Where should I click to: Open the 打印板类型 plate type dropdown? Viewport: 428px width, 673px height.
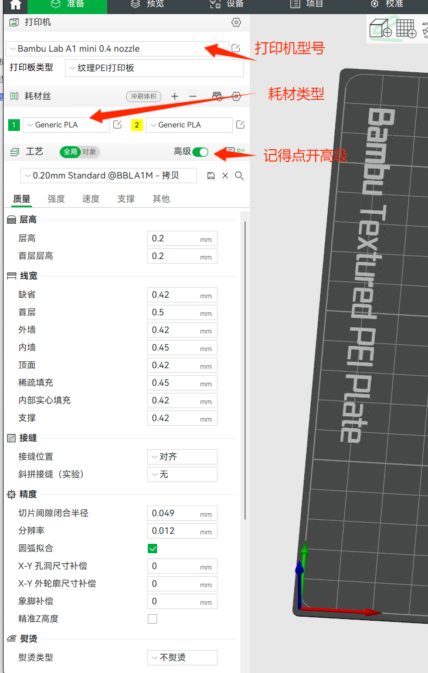click(154, 68)
